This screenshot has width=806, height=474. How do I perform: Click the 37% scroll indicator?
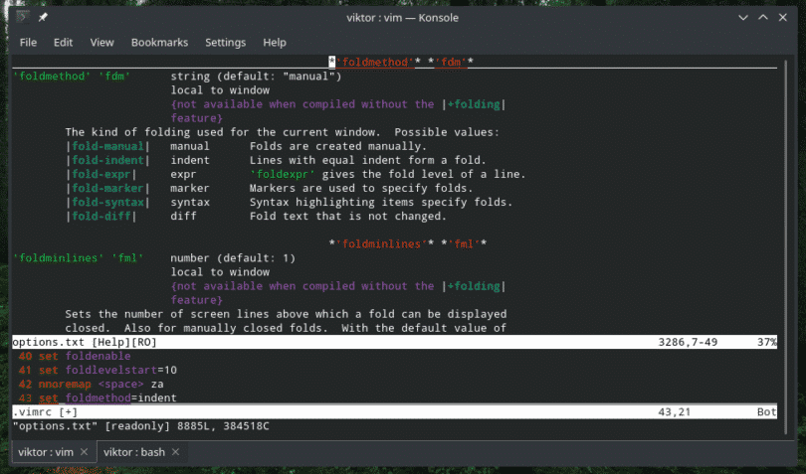[x=766, y=342]
